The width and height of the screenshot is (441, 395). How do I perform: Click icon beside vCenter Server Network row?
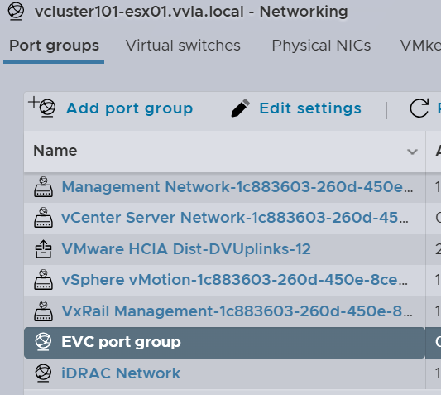43,217
